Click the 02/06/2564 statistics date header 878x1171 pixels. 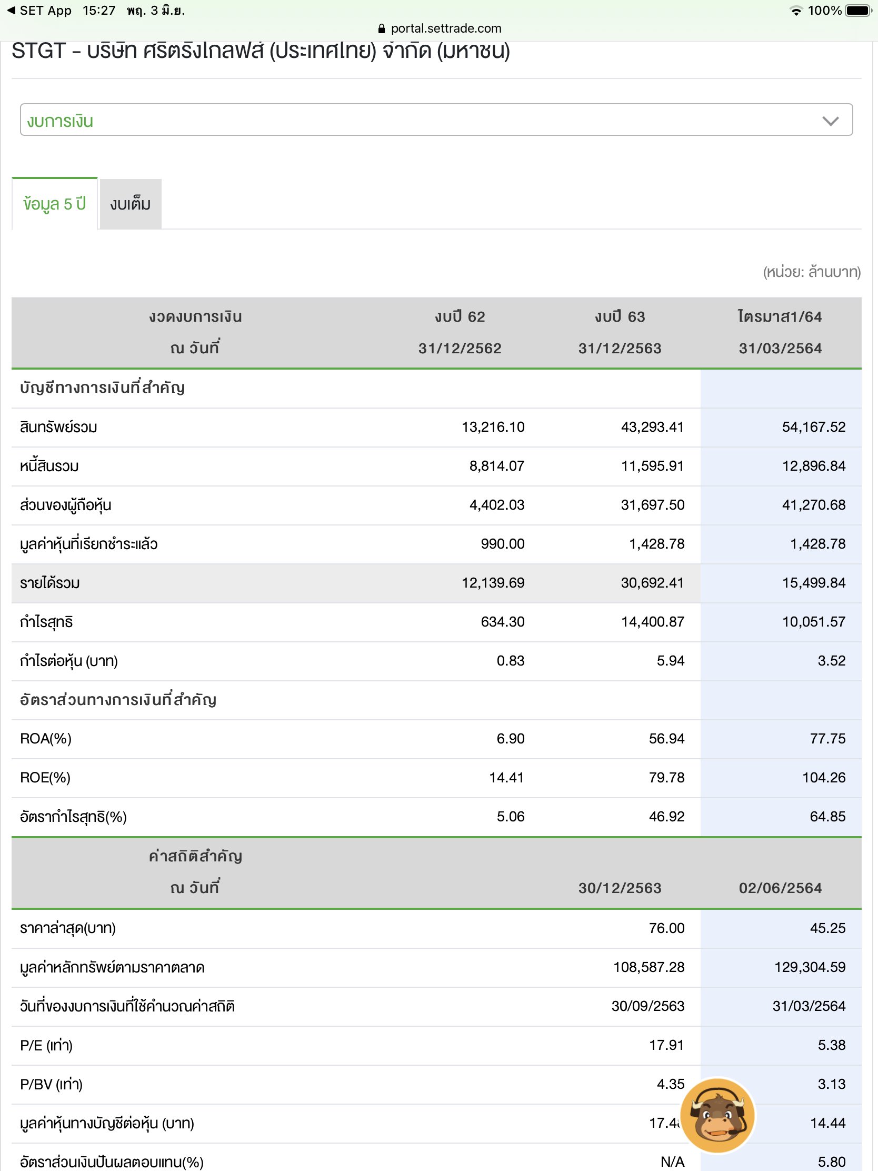pos(780,888)
